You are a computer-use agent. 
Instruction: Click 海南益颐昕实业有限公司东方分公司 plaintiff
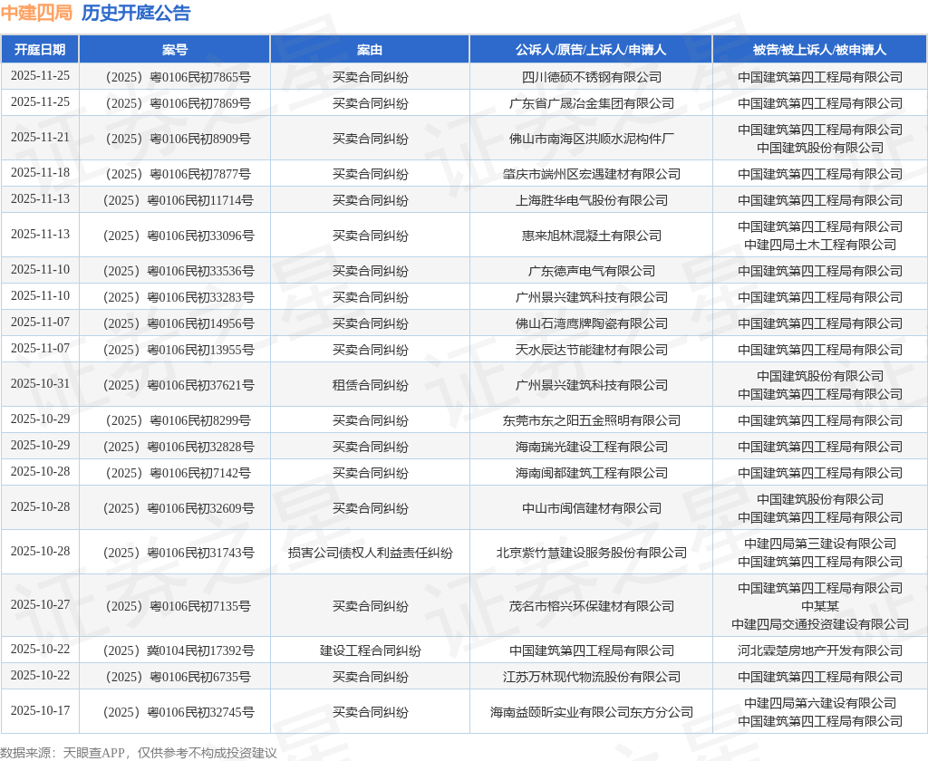(591, 712)
